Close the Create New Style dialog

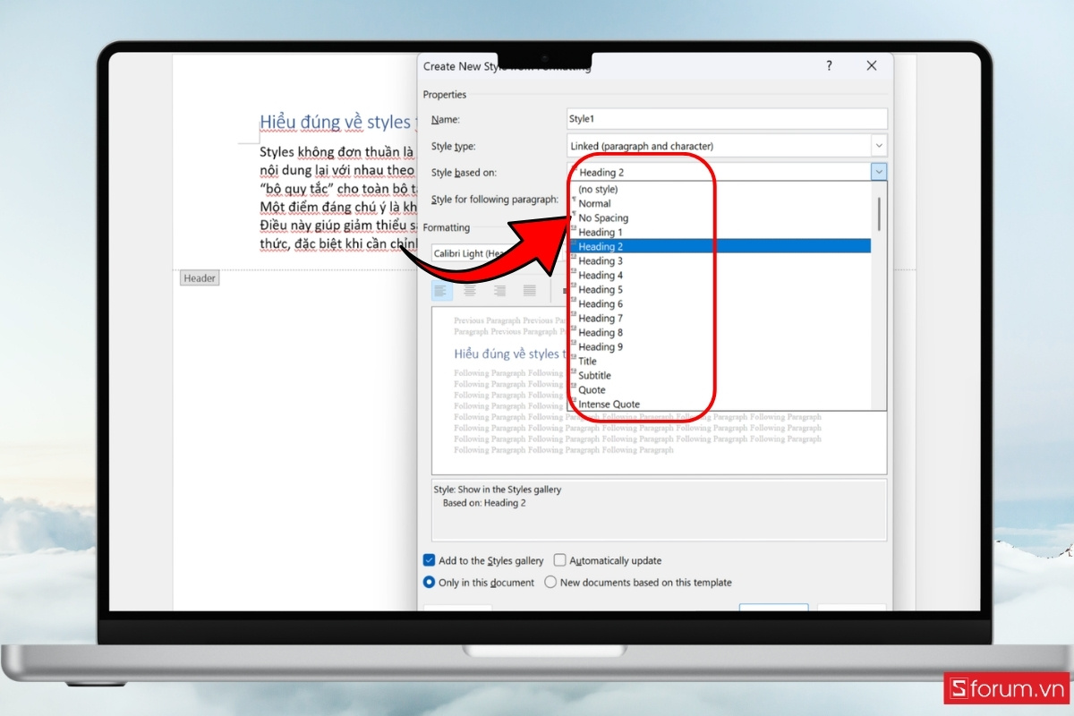coord(872,65)
